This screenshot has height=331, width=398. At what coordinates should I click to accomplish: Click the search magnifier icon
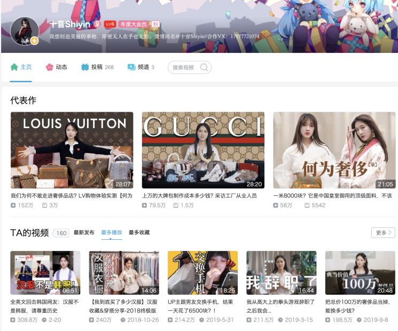[204, 67]
